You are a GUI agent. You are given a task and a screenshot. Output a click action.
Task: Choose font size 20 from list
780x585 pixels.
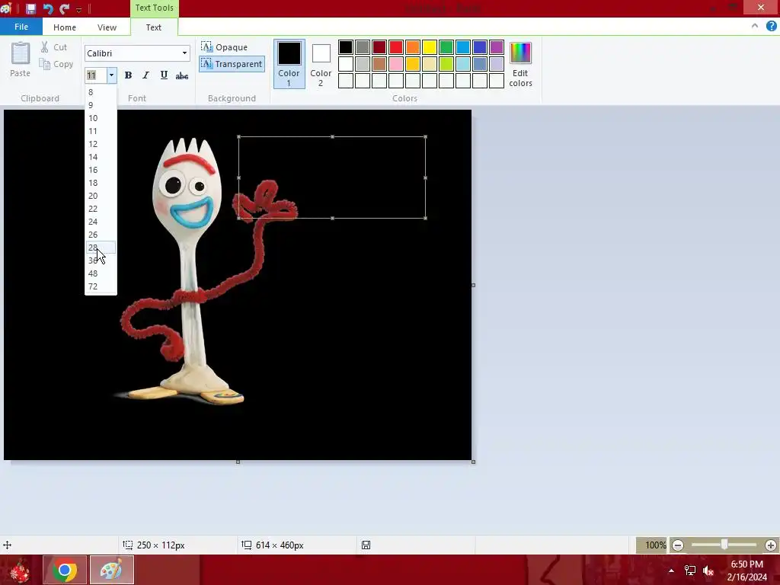tap(101, 196)
